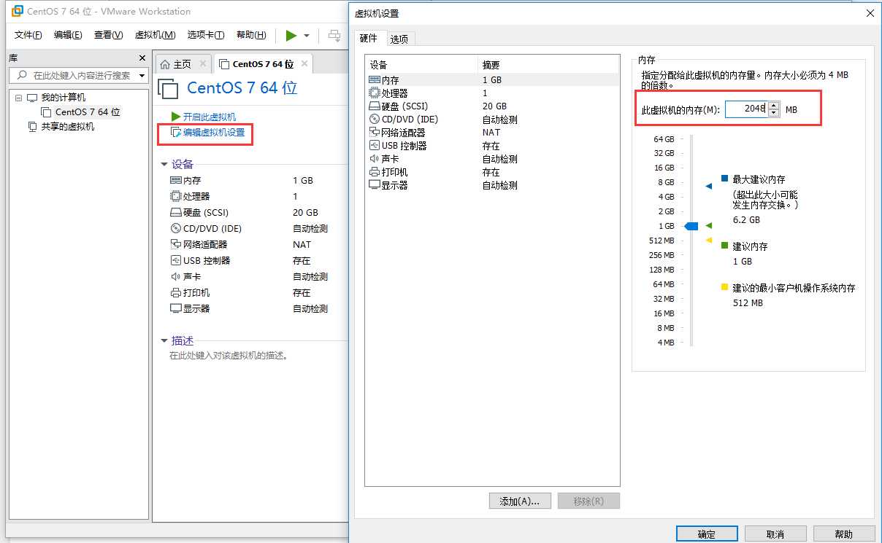Close the CentOS 7 64 位 tab
The height and width of the screenshot is (543, 882).
tap(304, 64)
